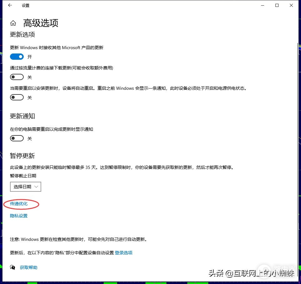This screenshot has height=284, width=301.
Task: Turn off updates for other Microsoft products
Action: coord(17,57)
